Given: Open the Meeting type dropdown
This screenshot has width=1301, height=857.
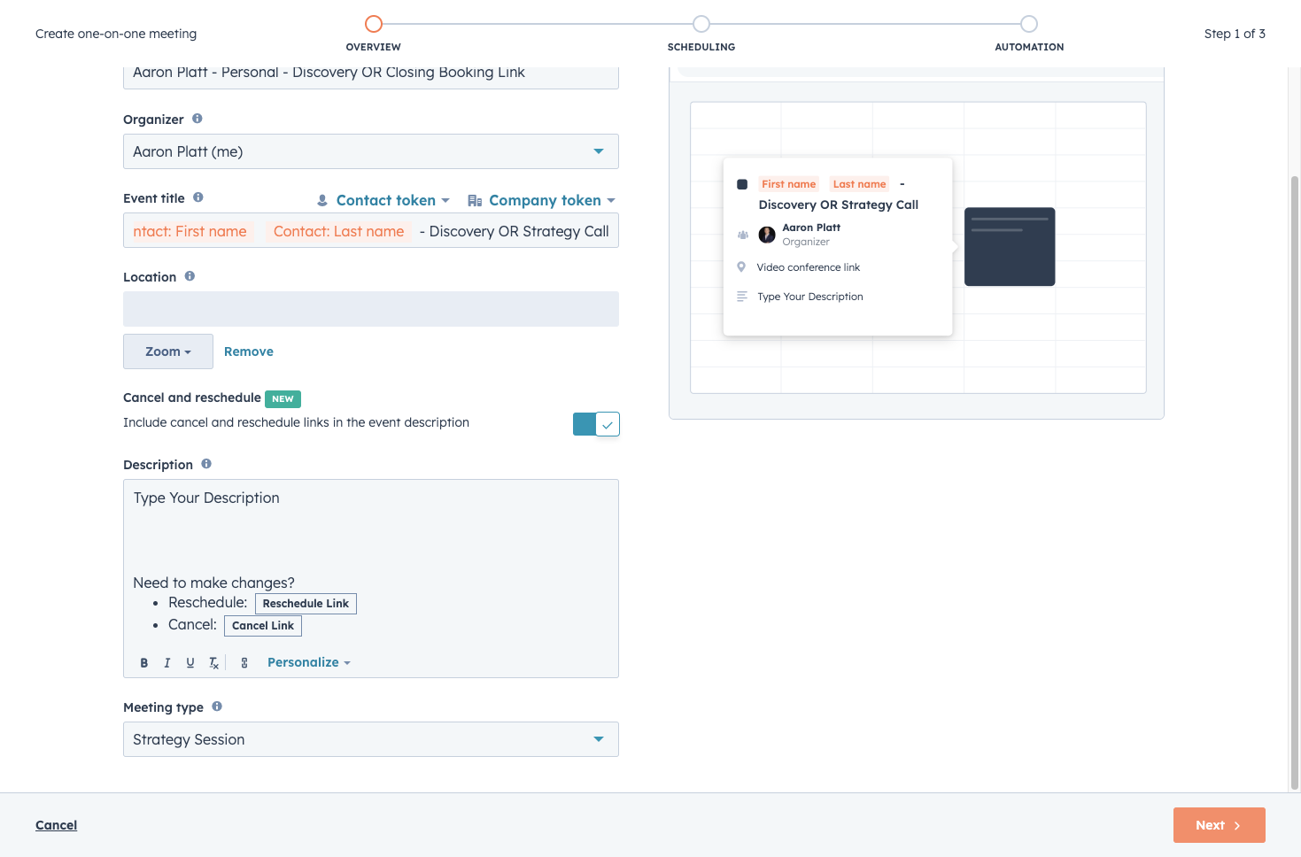Looking at the screenshot, I should tap(371, 739).
